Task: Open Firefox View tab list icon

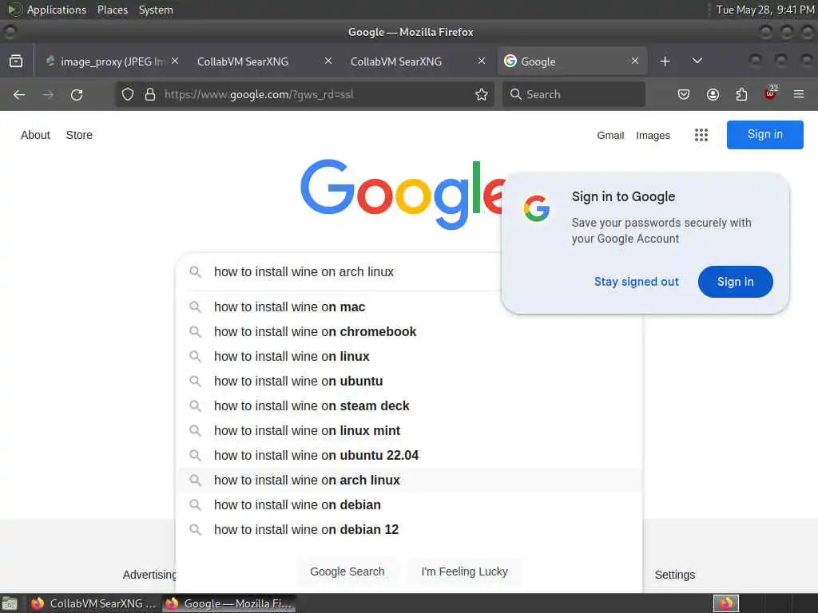Action: click(x=16, y=61)
